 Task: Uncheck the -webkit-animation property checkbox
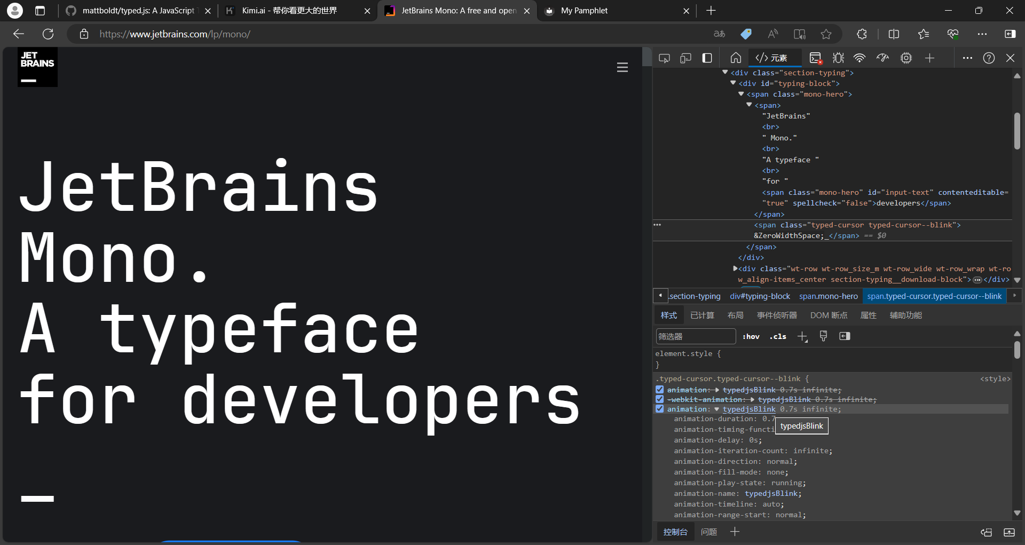click(x=660, y=399)
